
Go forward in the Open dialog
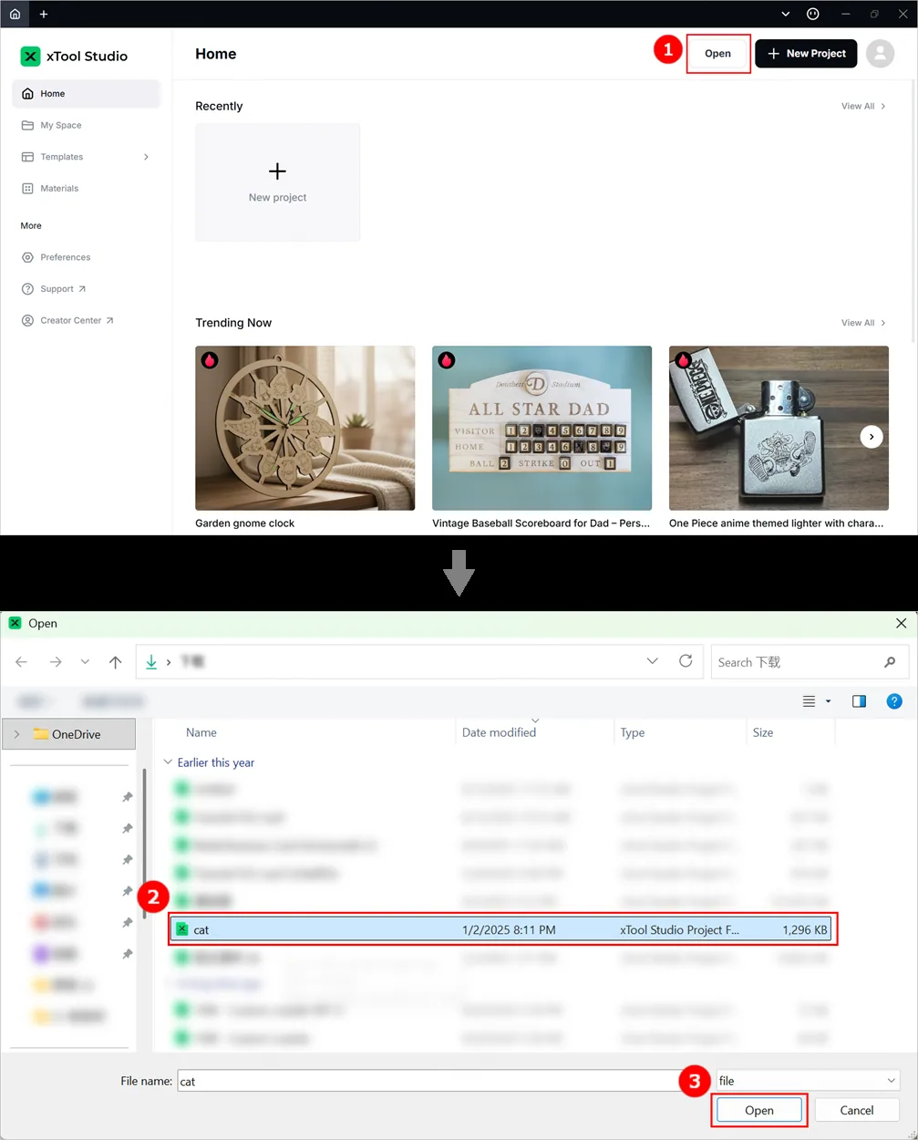coord(56,662)
